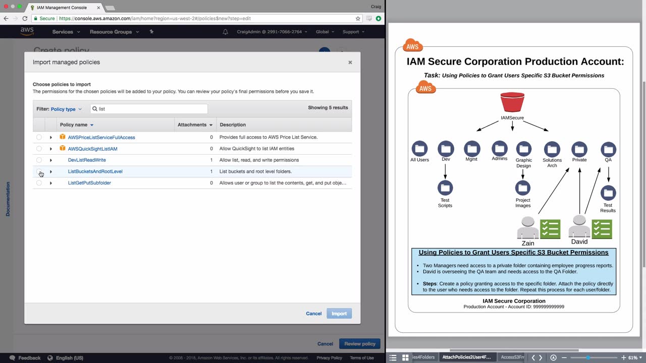Image resolution: width=646 pixels, height=363 pixels.
Task: Sort by the Attachments column
Action: (195, 125)
